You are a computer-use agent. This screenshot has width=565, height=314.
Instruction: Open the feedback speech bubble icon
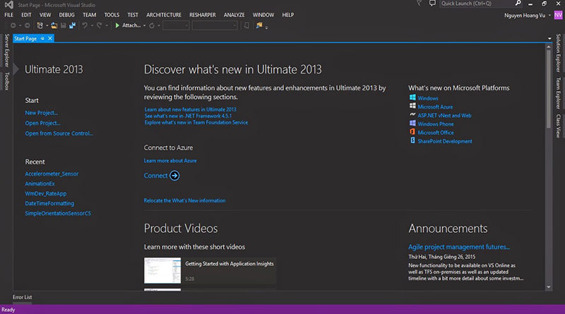click(x=432, y=4)
